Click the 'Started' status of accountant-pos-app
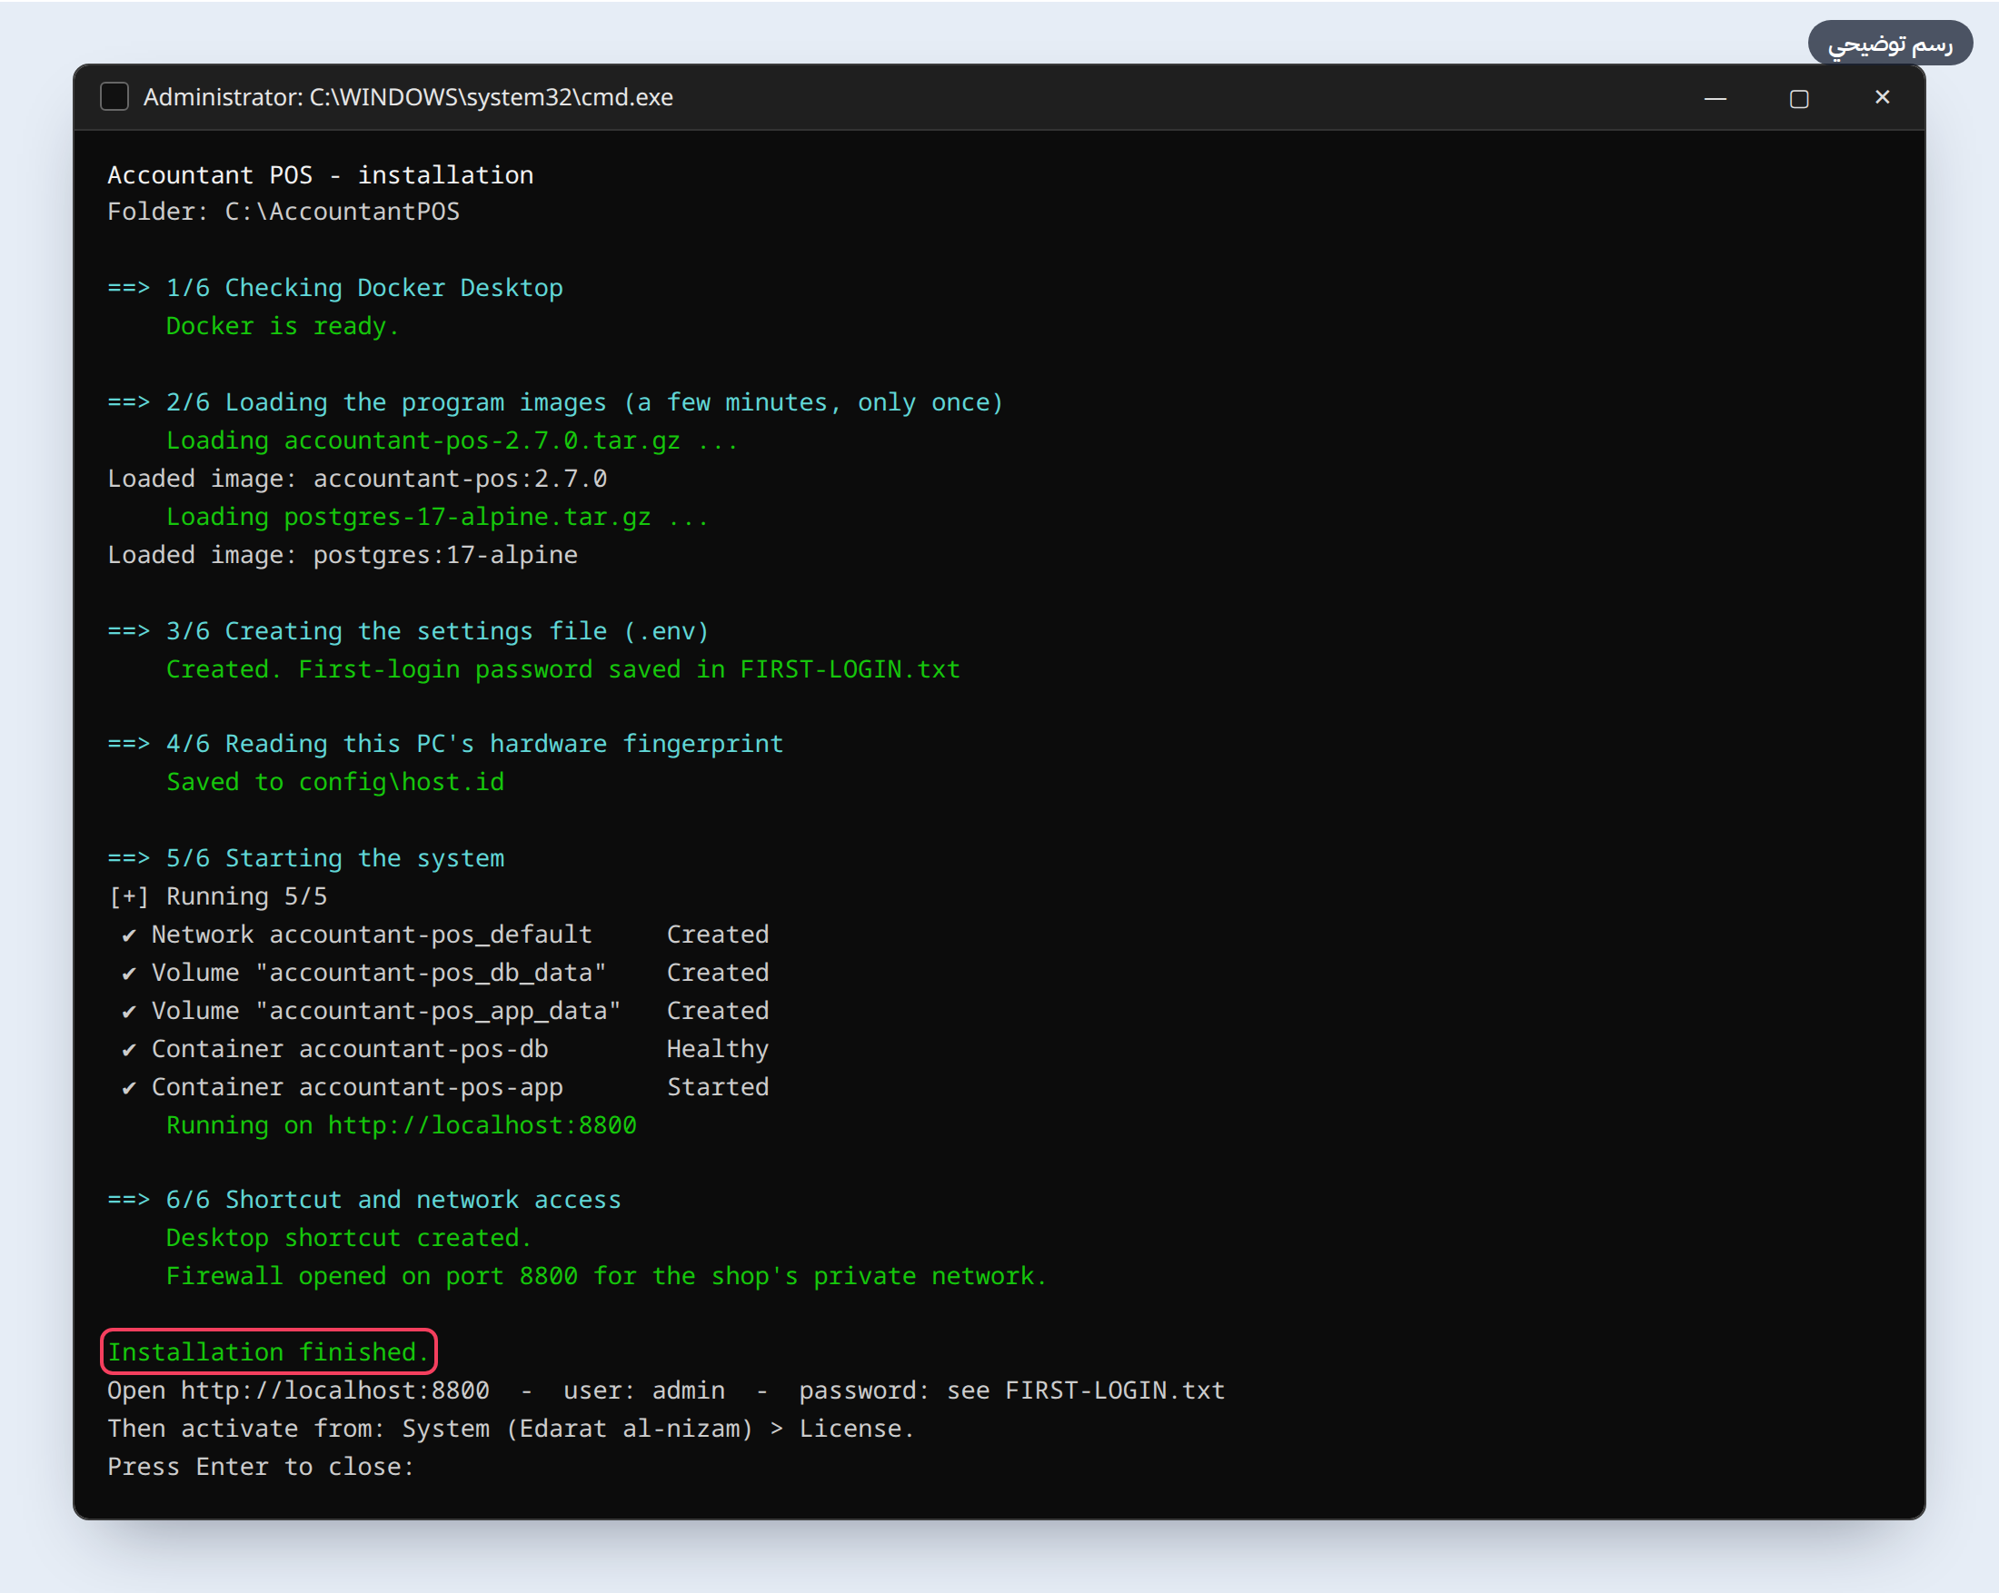 click(718, 1087)
